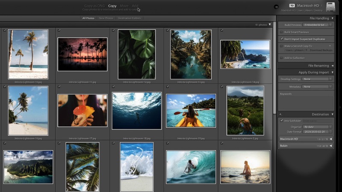Uncheck photo Intro to Lightroom-17.jpg
The image size is (342, 192).
coord(59,87)
